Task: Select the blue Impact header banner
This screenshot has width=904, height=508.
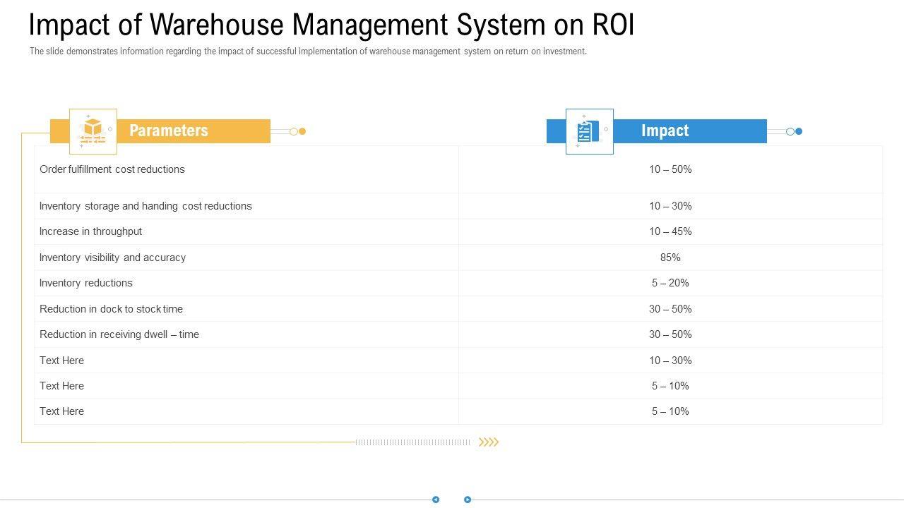Action: pos(689,131)
